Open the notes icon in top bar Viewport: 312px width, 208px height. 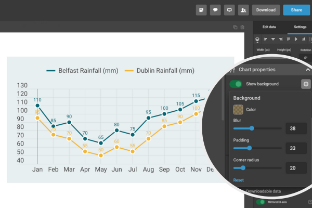click(x=201, y=10)
